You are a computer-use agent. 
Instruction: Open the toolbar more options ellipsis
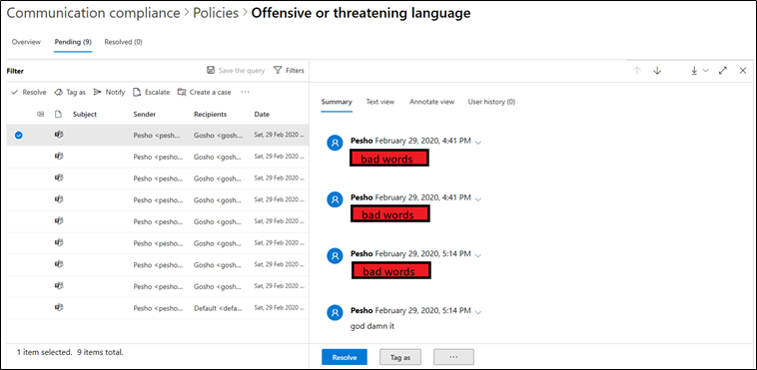click(246, 92)
